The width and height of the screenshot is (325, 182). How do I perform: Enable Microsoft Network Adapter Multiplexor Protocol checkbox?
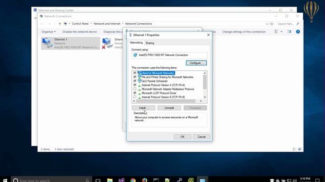click(135, 89)
